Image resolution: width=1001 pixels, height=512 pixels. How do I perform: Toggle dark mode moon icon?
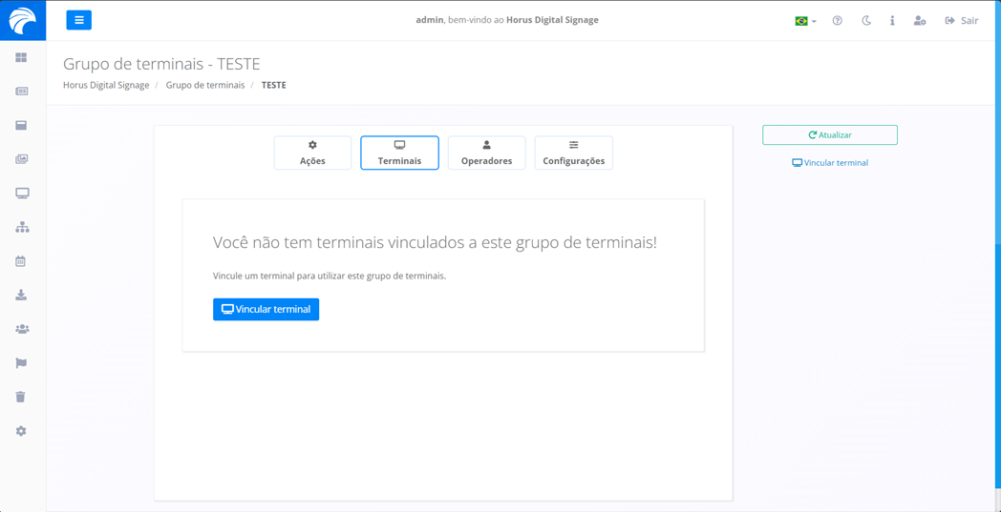[865, 20]
